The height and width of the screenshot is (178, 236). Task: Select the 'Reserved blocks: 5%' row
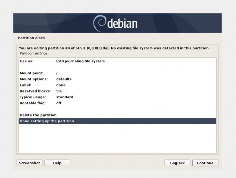pos(117,91)
